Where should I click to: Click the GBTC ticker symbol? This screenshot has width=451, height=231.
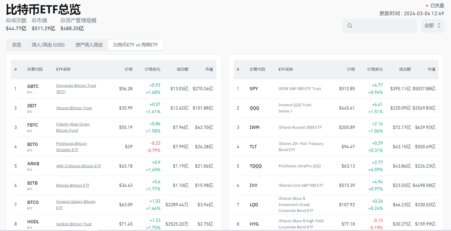(x=33, y=86)
